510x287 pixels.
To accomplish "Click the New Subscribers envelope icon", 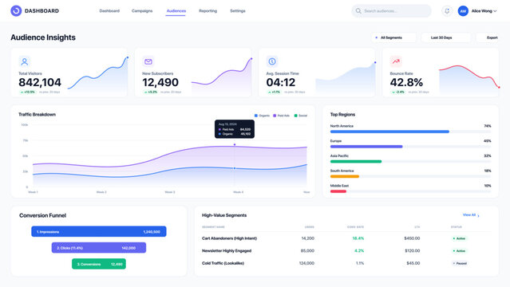I will [148, 61].
